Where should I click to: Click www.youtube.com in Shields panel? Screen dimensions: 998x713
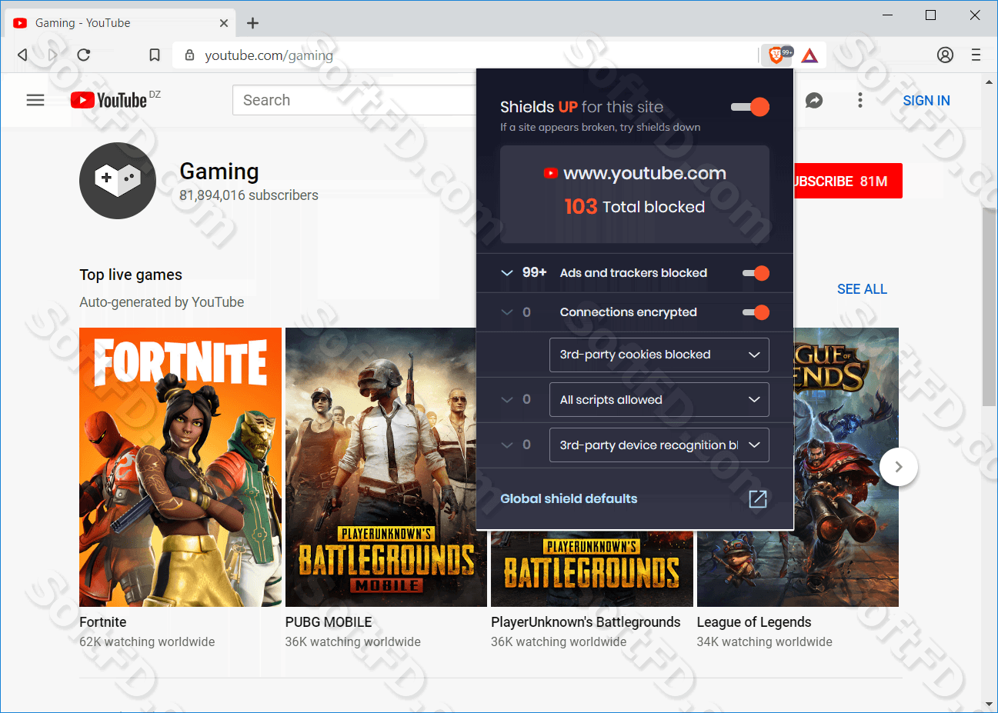tap(644, 173)
